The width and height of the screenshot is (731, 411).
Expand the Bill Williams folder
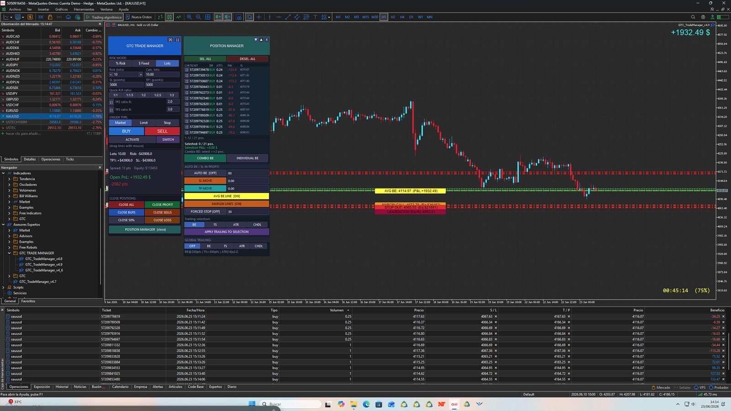(9, 196)
